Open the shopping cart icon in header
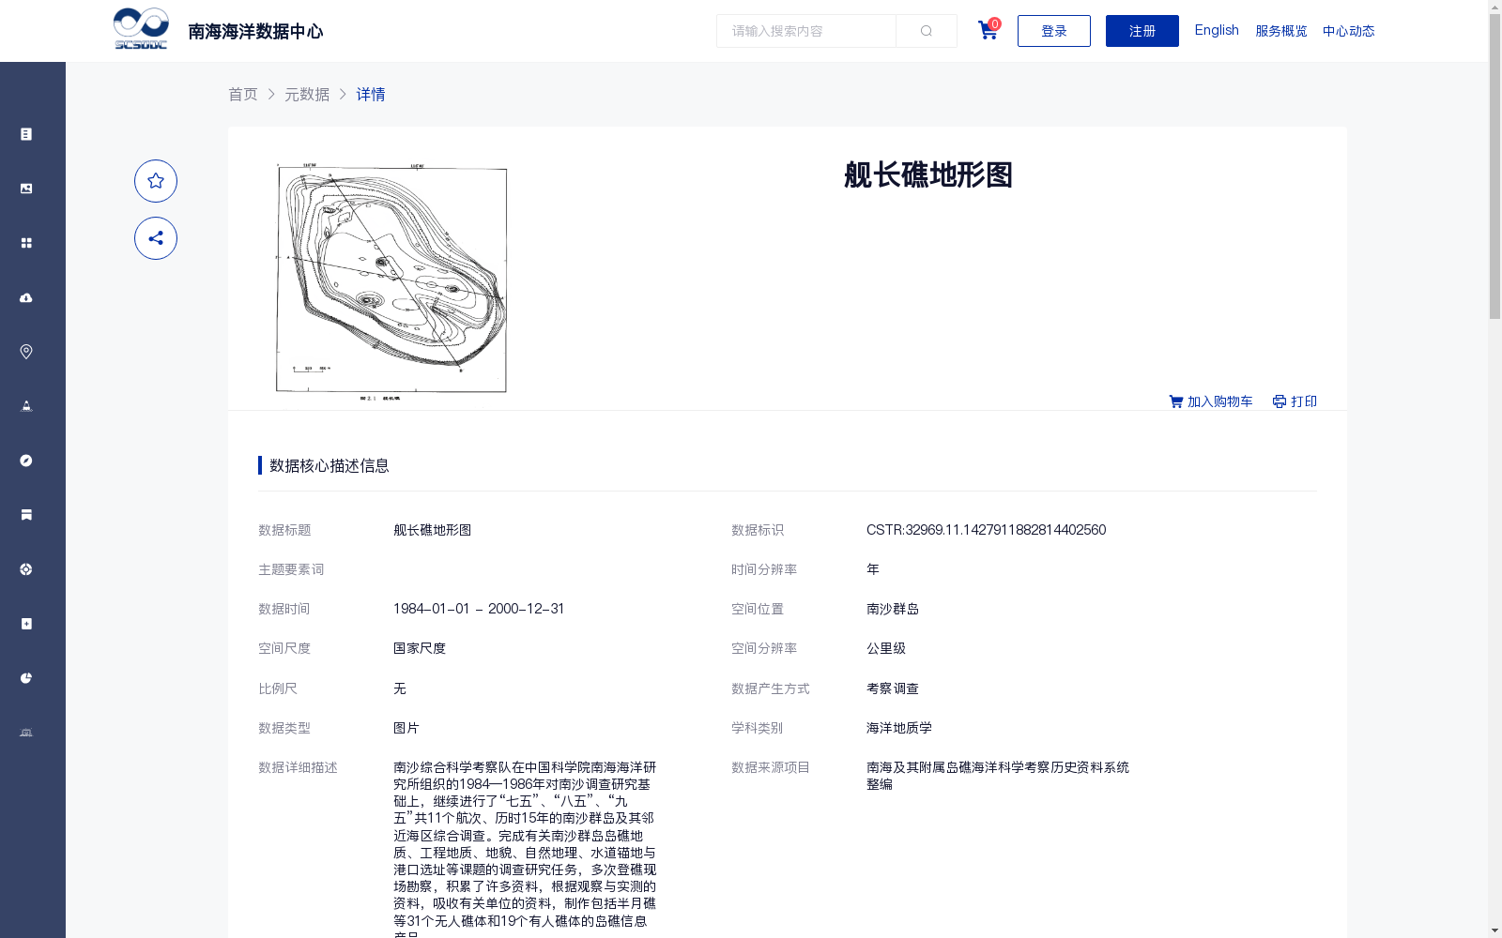Screen dimensions: 1502x938 point(988,30)
